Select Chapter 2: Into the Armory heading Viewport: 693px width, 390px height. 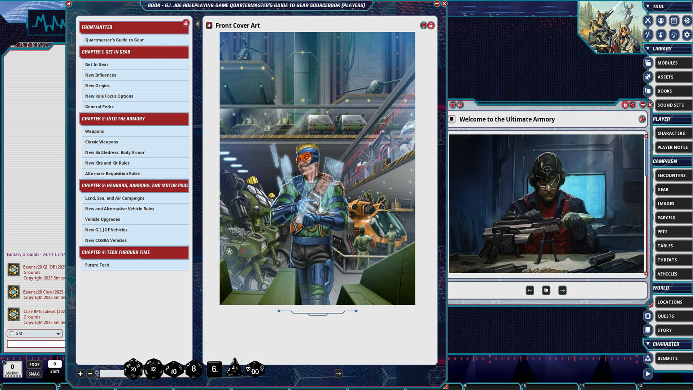click(x=134, y=119)
